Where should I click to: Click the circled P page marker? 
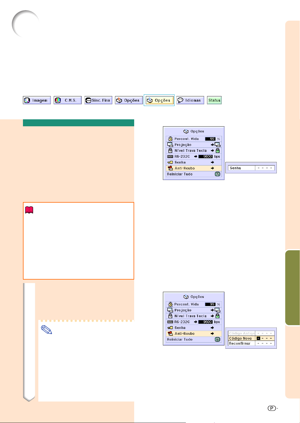272,408
